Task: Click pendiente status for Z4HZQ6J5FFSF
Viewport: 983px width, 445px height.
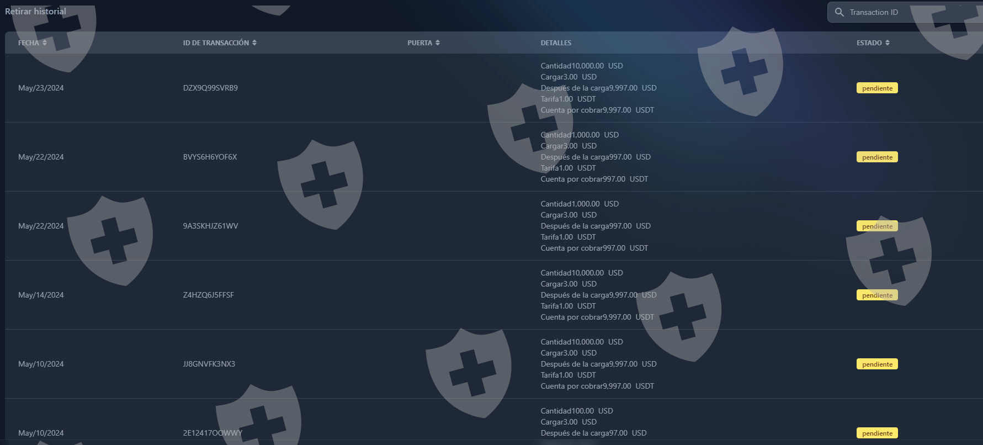Action: coord(877,295)
